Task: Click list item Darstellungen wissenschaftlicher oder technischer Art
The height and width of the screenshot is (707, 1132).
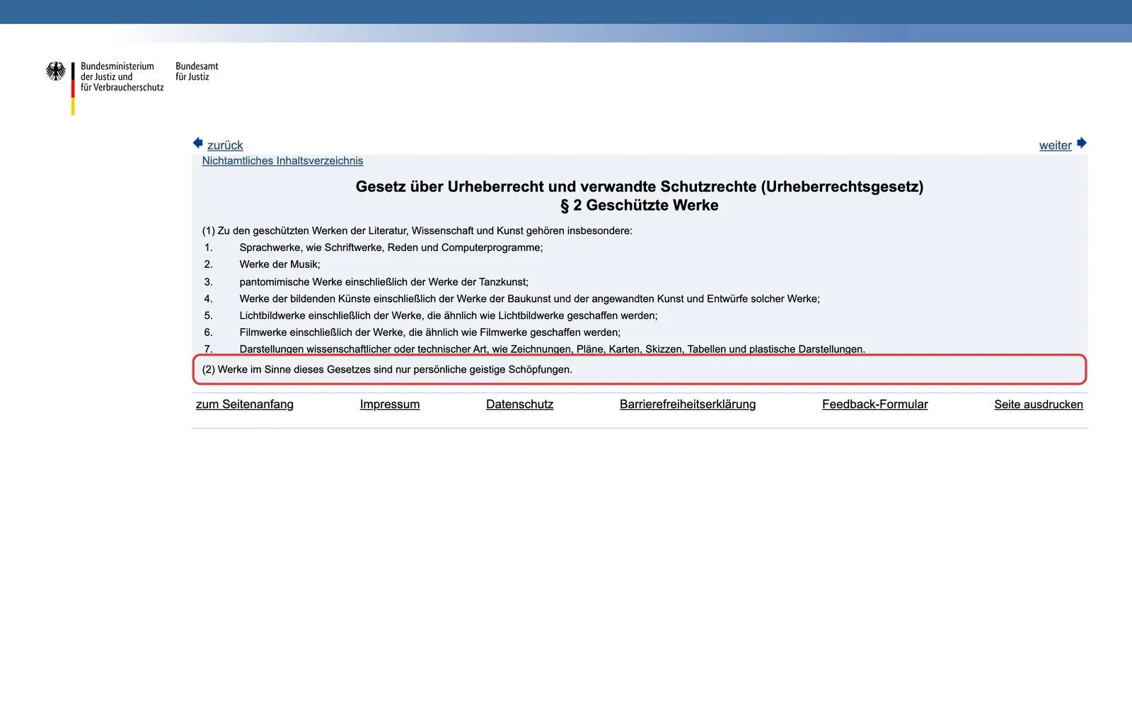Action: coord(552,349)
